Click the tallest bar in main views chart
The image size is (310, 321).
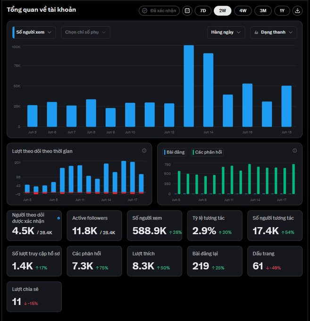tap(189, 86)
